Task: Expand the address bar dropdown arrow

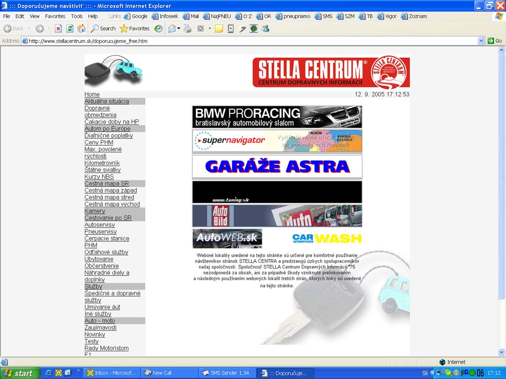Action: tap(481, 41)
